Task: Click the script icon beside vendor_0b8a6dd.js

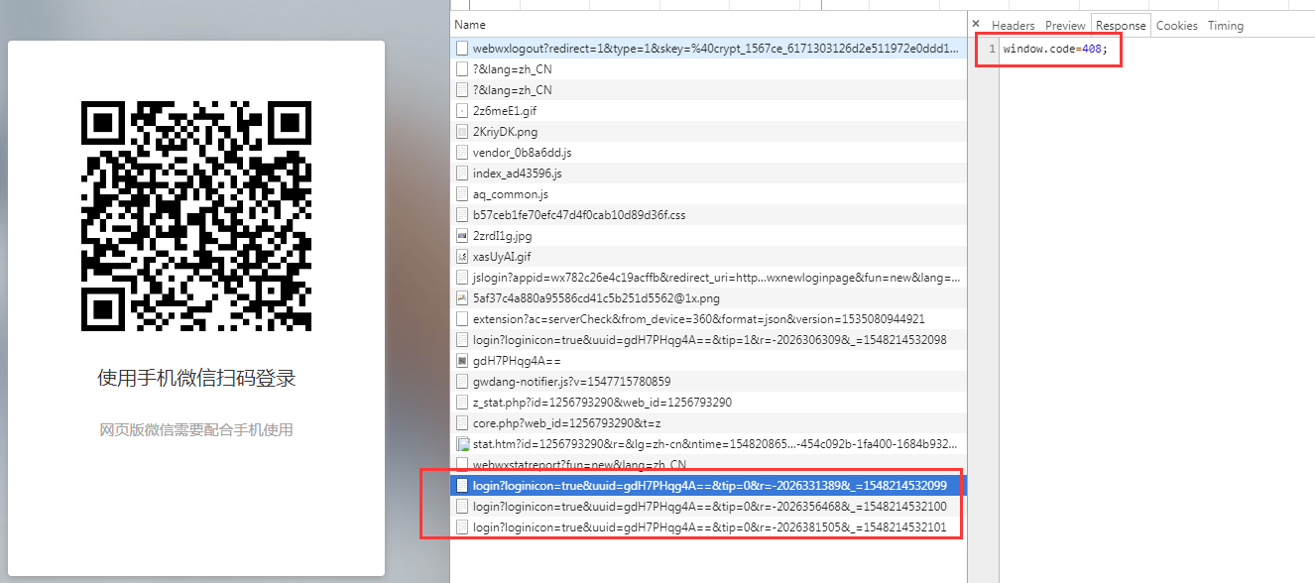Action: [462, 152]
